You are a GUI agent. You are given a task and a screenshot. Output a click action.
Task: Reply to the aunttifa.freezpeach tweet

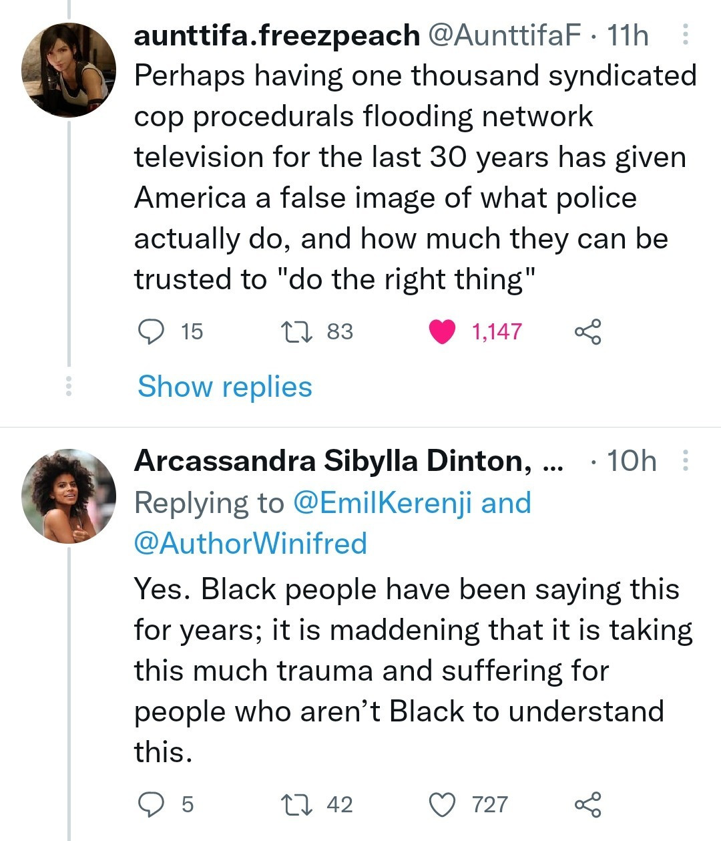click(x=152, y=331)
